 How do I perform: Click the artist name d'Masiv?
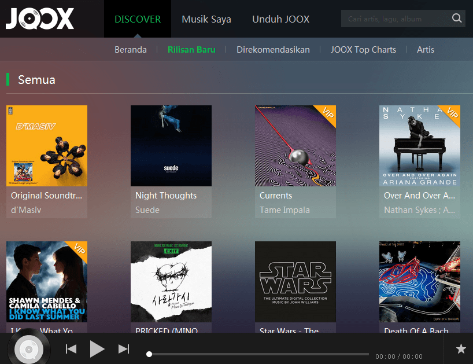click(26, 209)
